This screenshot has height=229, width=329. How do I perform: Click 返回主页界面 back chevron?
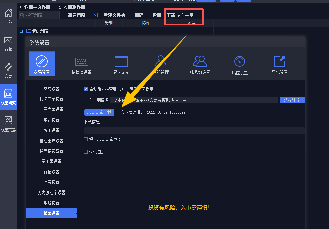[x=21, y=7]
